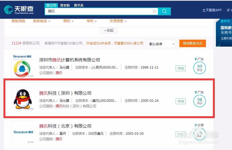The image size is (232, 150).
Task: Click the 导出联系方式 export button
Action: point(193,43)
